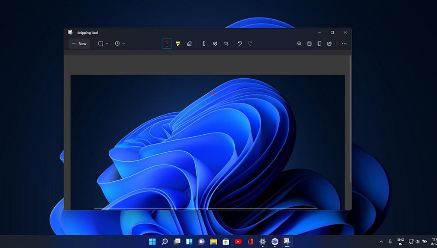Click the Snipping Tool vertical scrollbar
This screenshot has width=437, height=248.
pos(350,119)
